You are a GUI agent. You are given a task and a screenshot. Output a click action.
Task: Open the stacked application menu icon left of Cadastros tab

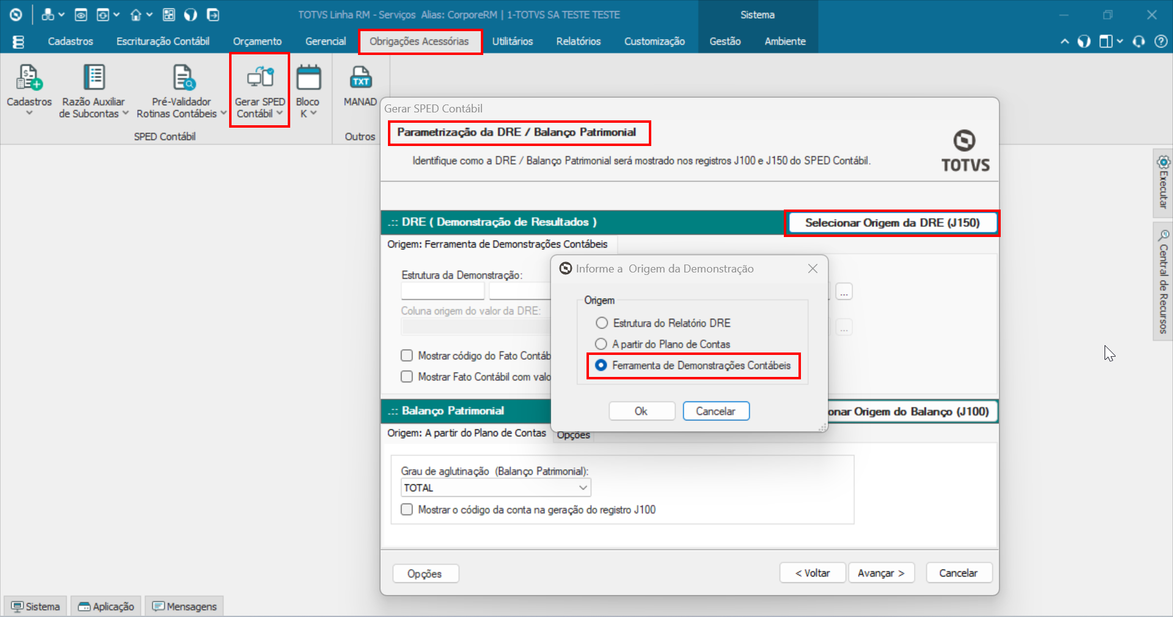tap(18, 42)
